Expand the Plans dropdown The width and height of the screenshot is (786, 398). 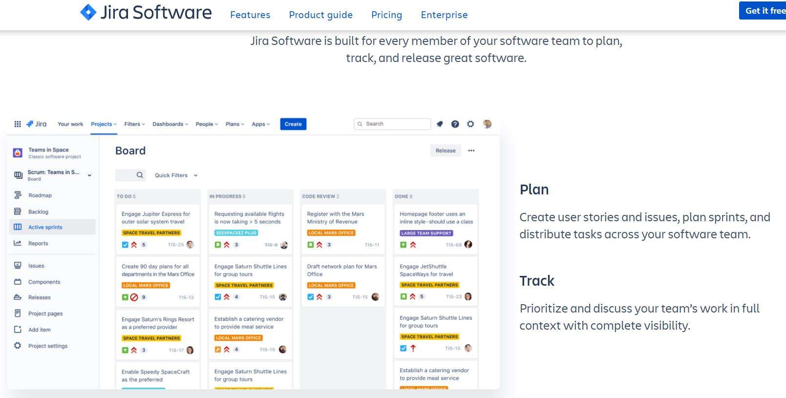click(x=234, y=124)
